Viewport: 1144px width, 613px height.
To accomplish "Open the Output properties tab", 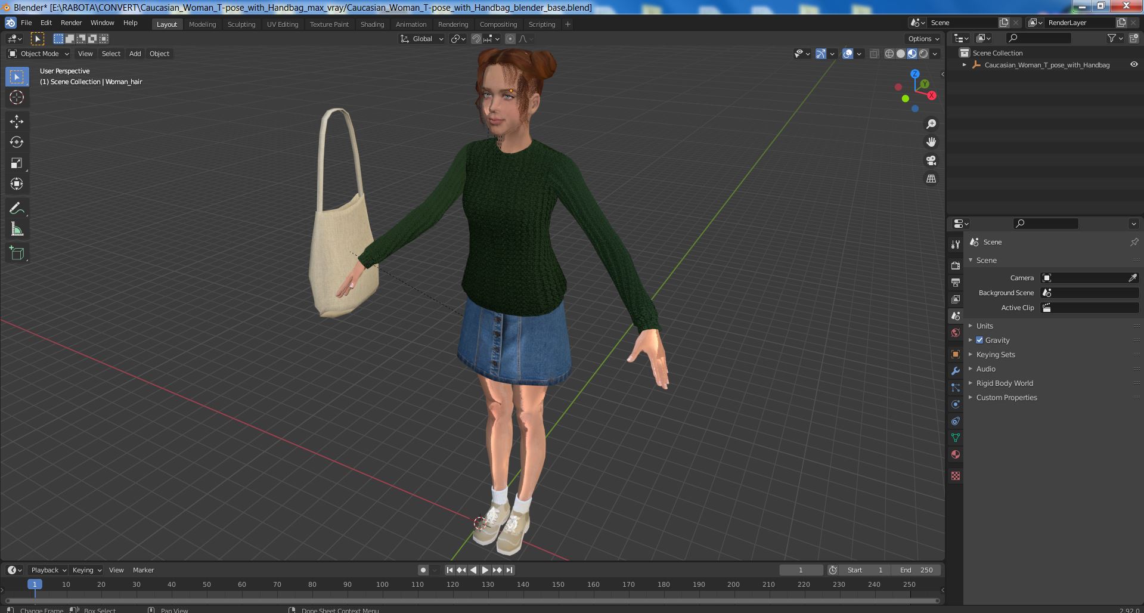I will (956, 282).
